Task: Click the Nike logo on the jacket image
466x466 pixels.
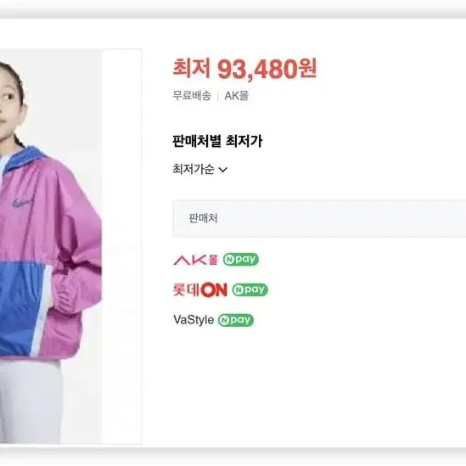Action: tap(22, 203)
